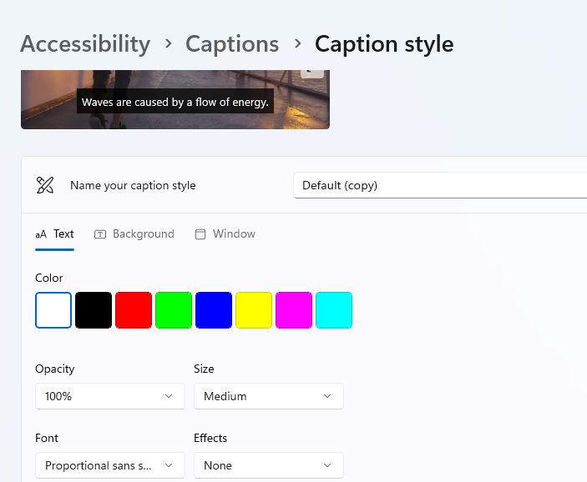Open the Effects dropdown set to None
The height and width of the screenshot is (482, 587).
268,465
